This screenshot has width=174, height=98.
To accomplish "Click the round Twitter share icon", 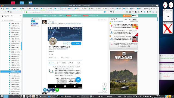I will pyautogui.click(x=45, y=90).
